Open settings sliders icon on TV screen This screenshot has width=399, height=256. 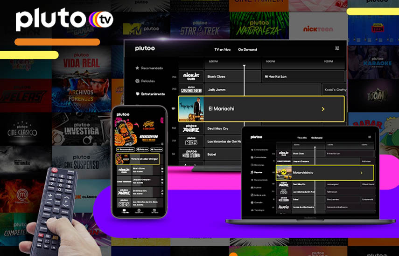click(x=337, y=48)
